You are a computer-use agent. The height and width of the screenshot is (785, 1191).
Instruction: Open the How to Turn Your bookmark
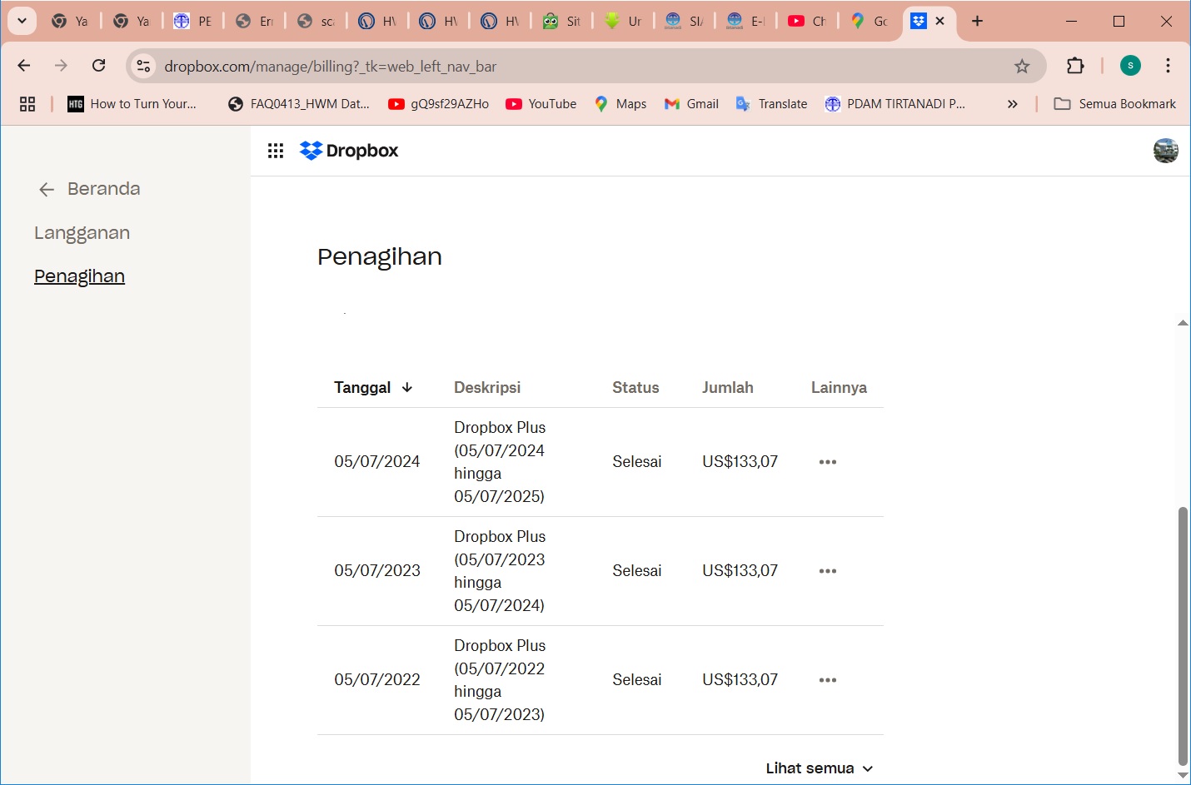(x=132, y=104)
